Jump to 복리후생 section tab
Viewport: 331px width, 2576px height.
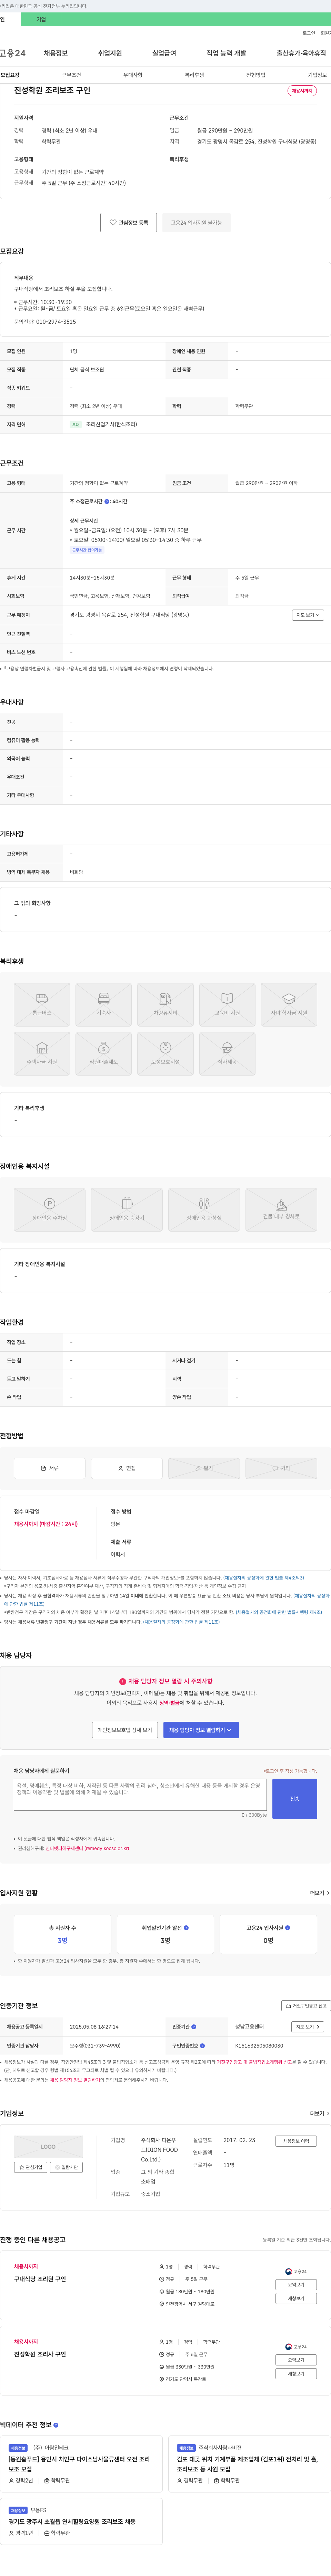pos(194,75)
